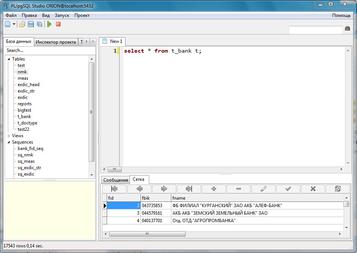Click the Save All toolbar icon

[39, 24]
